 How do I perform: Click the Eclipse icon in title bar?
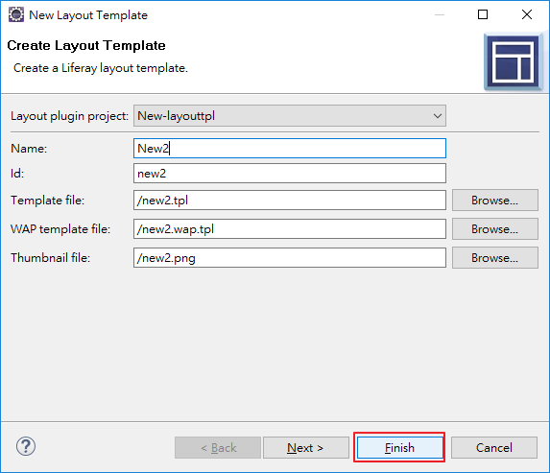pyautogui.click(x=16, y=15)
